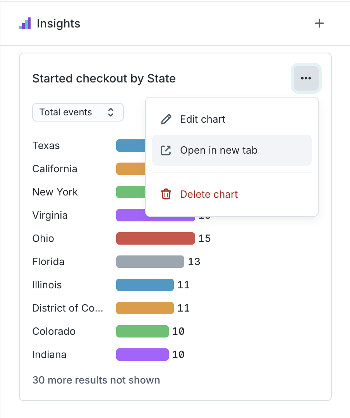Click the green Colorado bar
350x418 pixels.
[x=142, y=331]
